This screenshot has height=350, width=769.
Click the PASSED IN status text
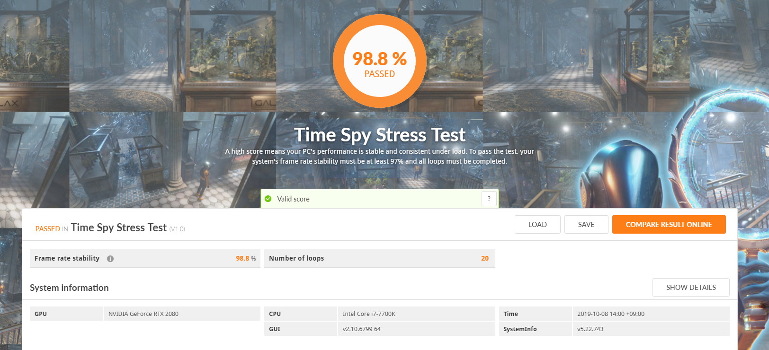click(52, 229)
